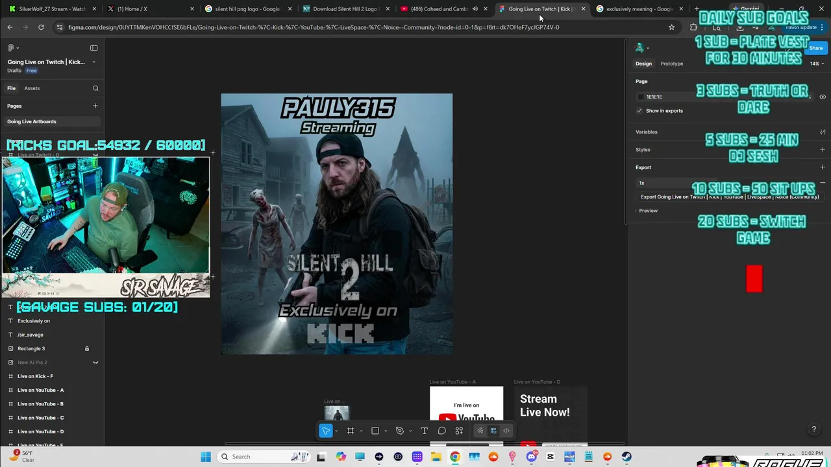Toggle page background color visibility eye
The image size is (831, 467).
click(x=823, y=97)
